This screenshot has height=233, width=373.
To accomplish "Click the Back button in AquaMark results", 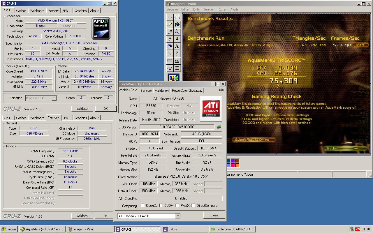I will (346, 149).
